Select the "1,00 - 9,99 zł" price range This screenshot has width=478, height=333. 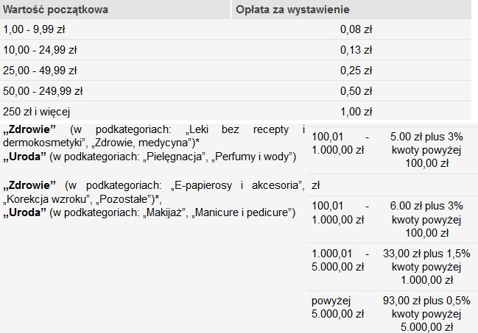click(35, 30)
